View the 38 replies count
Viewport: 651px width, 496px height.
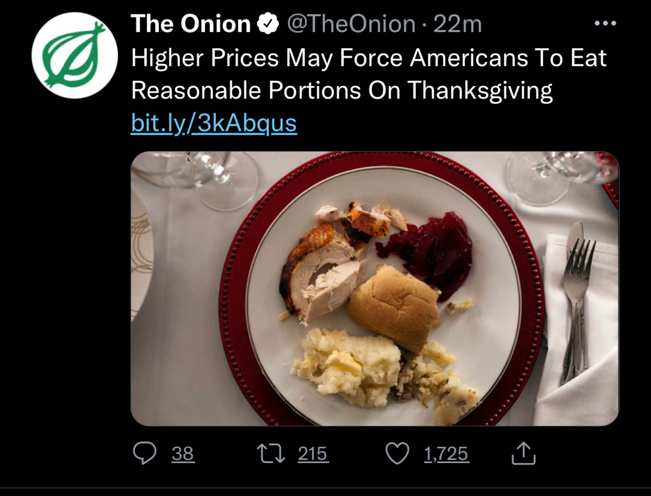click(183, 453)
